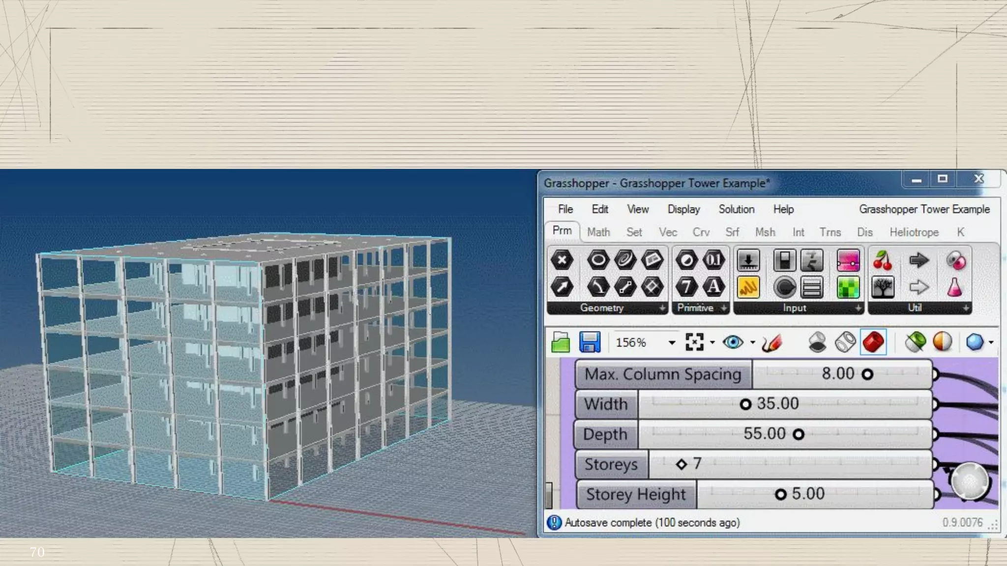Viewport: 1007px width, 566px height.
Task: Click the sketch pencil icon in canvas toolbar
Action: (772, 342)
